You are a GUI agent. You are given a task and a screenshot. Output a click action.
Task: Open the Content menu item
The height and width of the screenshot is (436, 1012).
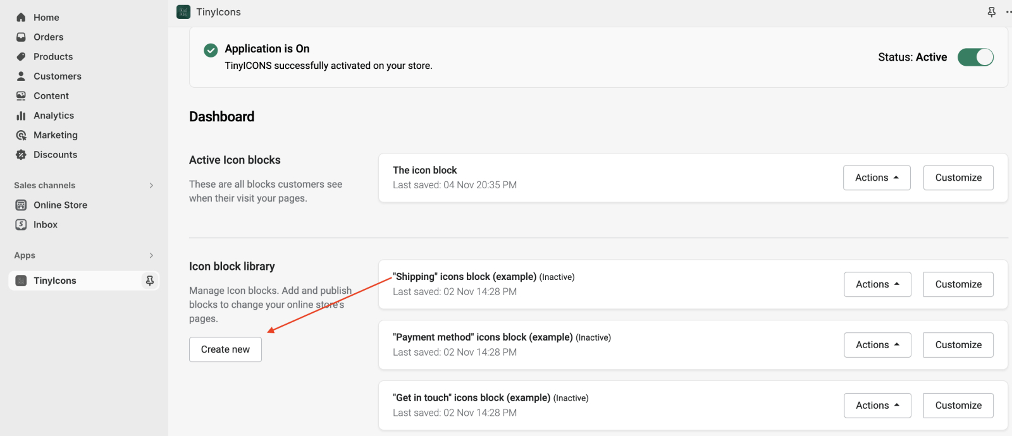(x=51, y=96)
